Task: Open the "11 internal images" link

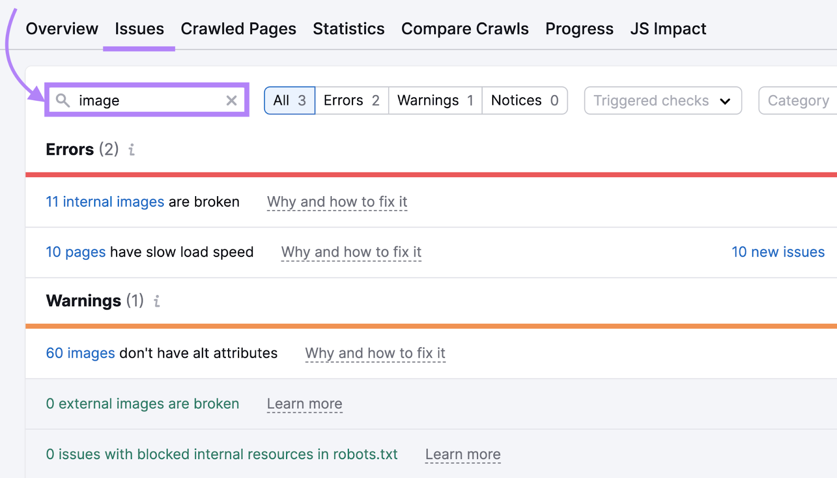Action: tap(105, 201)
